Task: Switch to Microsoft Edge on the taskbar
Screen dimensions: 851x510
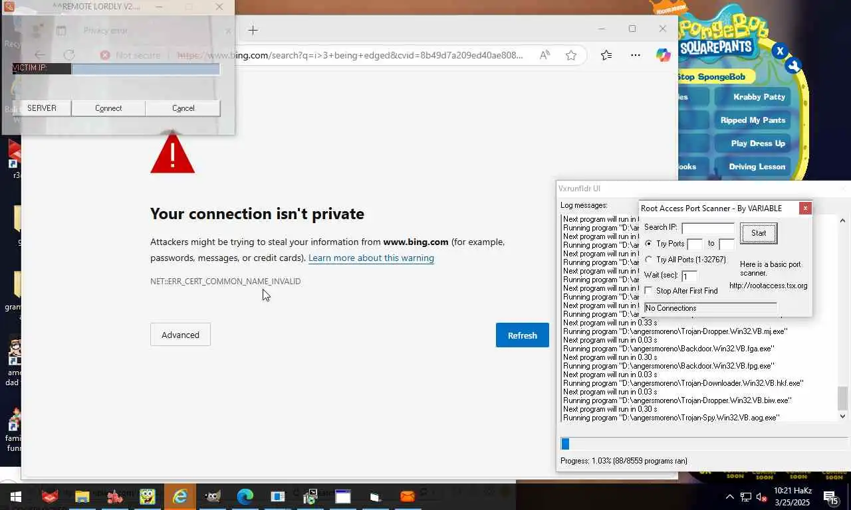Action: 245,496
